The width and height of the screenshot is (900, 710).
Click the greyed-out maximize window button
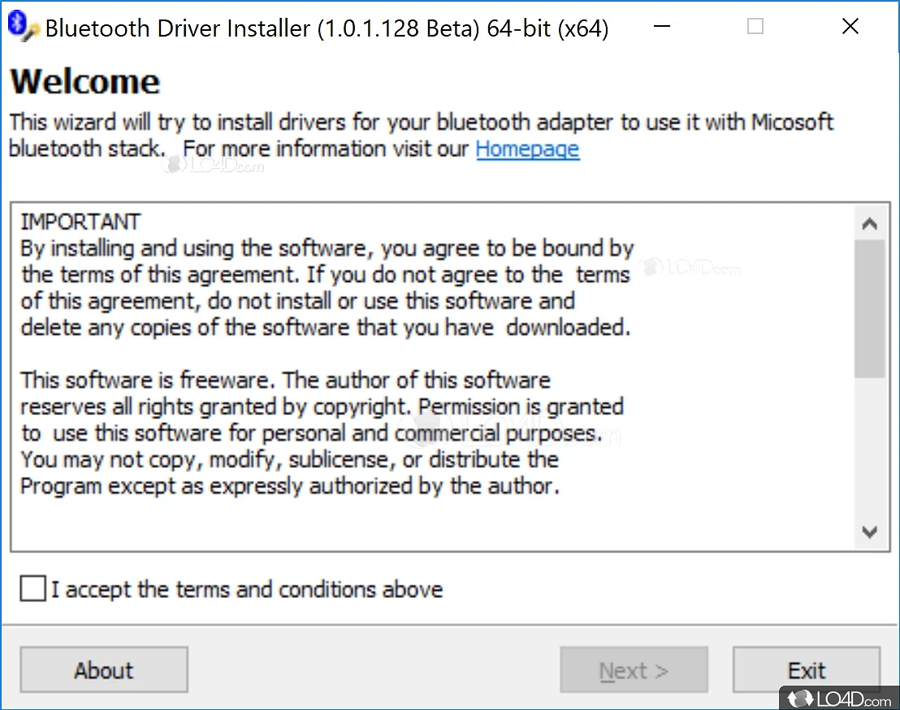(755, 27)
